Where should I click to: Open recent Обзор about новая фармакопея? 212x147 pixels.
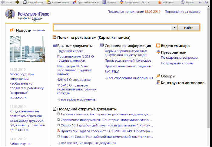coord(107,126)
